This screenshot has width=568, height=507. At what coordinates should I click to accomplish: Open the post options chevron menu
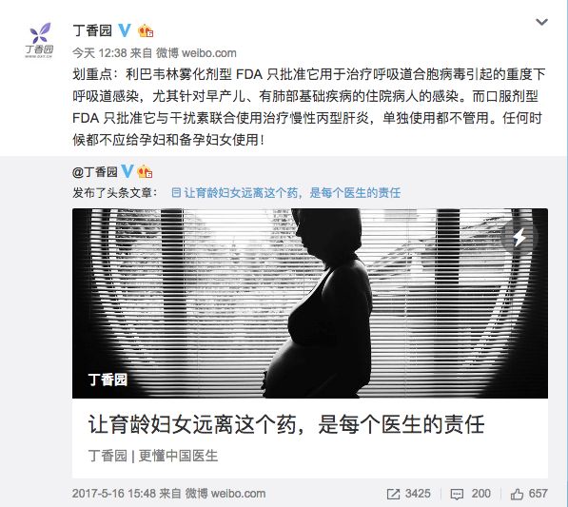[541, 22]
